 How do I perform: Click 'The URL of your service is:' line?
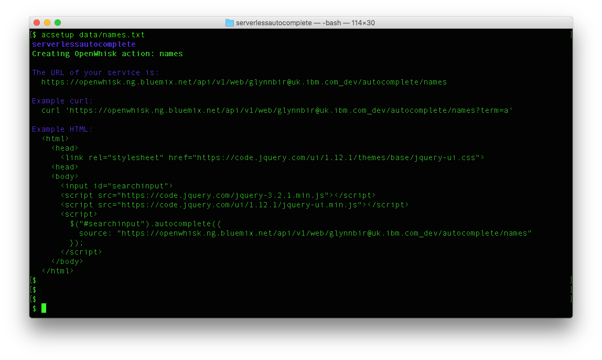click(95, 72)
